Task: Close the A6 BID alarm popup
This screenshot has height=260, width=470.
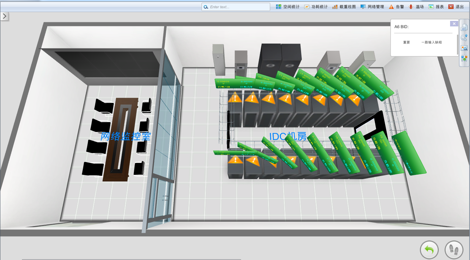Action: (454, 24)
